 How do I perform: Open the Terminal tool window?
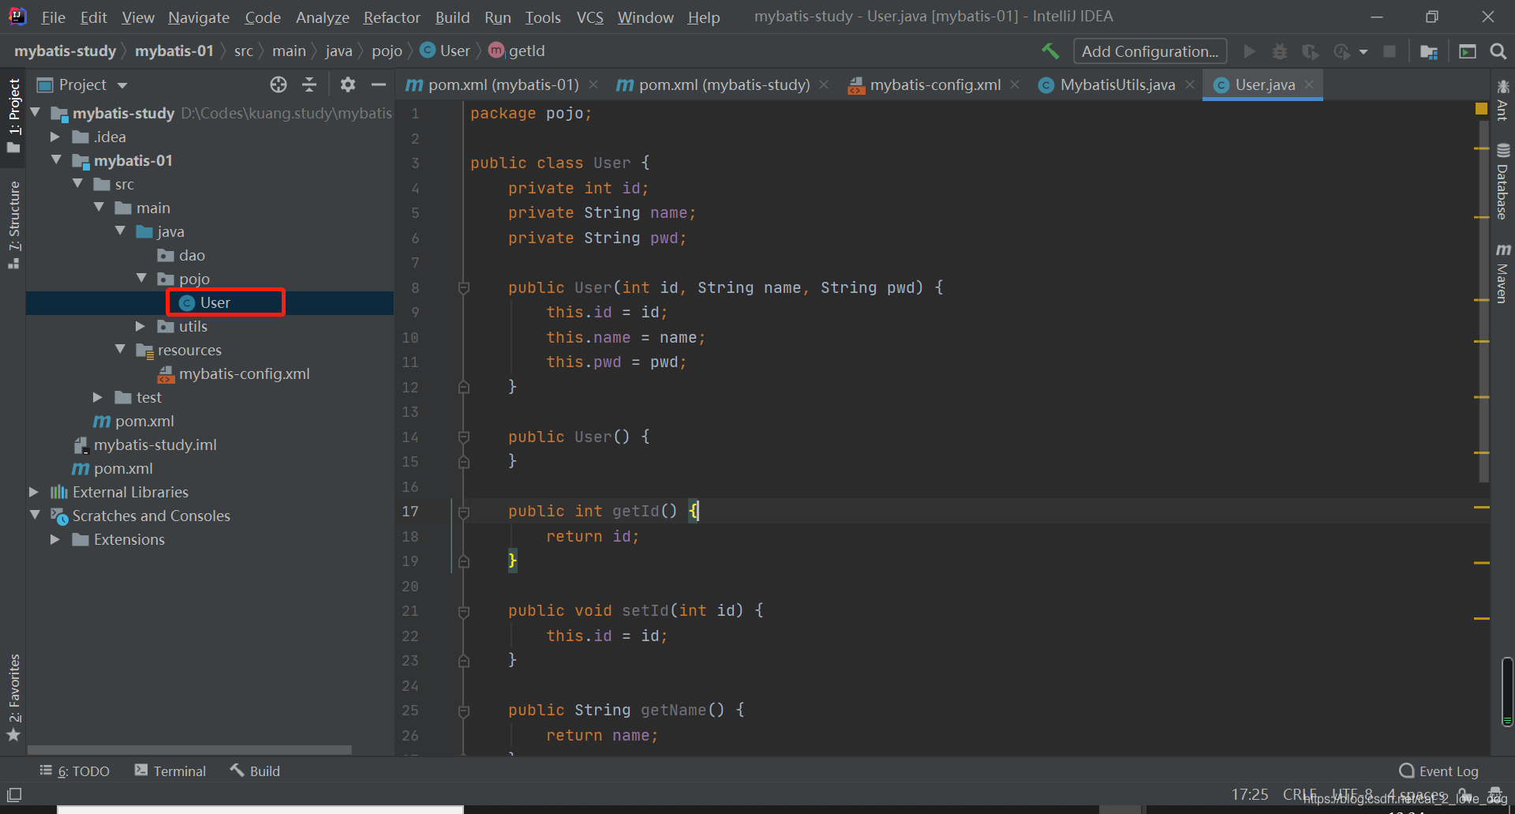tap(170, 771)
